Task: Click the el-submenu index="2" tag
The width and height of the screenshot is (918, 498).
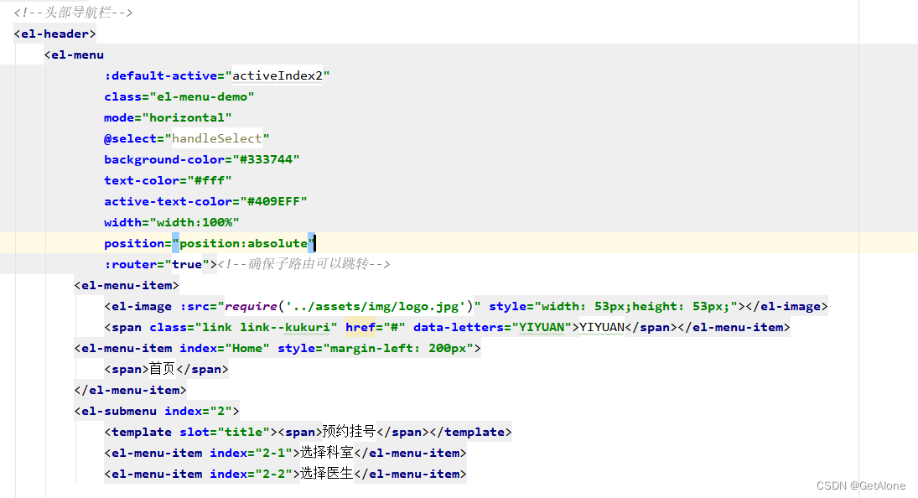Action: click(157, 412)
